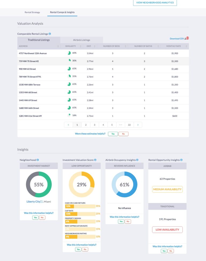
Task: Switch to the Airbnb Listings tab
Action: point(82,40)
